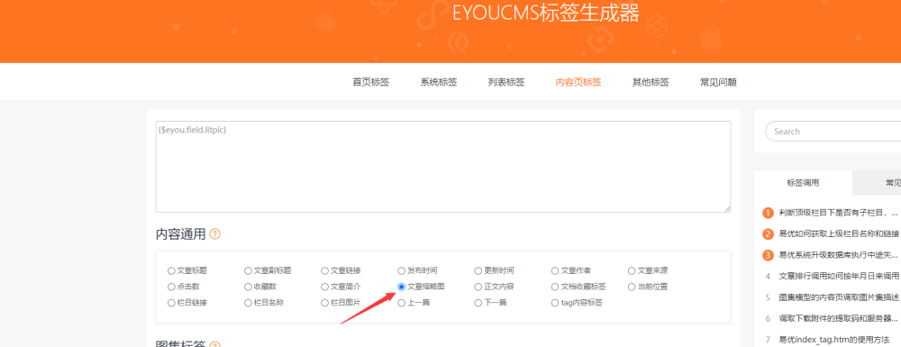The height and width of the screenshot is (347, 901).
Task: Open the 首页标签 tab
Action: [370, 82]
